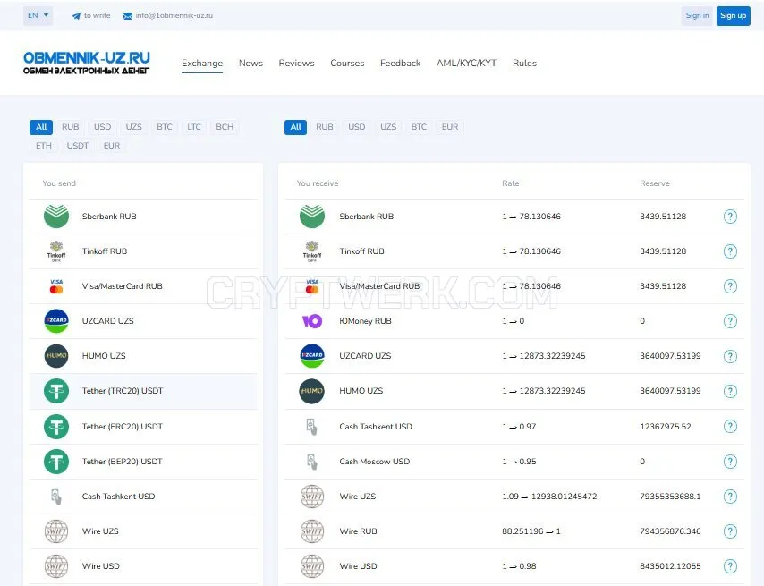The image size is (764, 586).
Task: Open help icon for Wire UZS receive row
Action: pyautogui.click(x=730, y=497)
